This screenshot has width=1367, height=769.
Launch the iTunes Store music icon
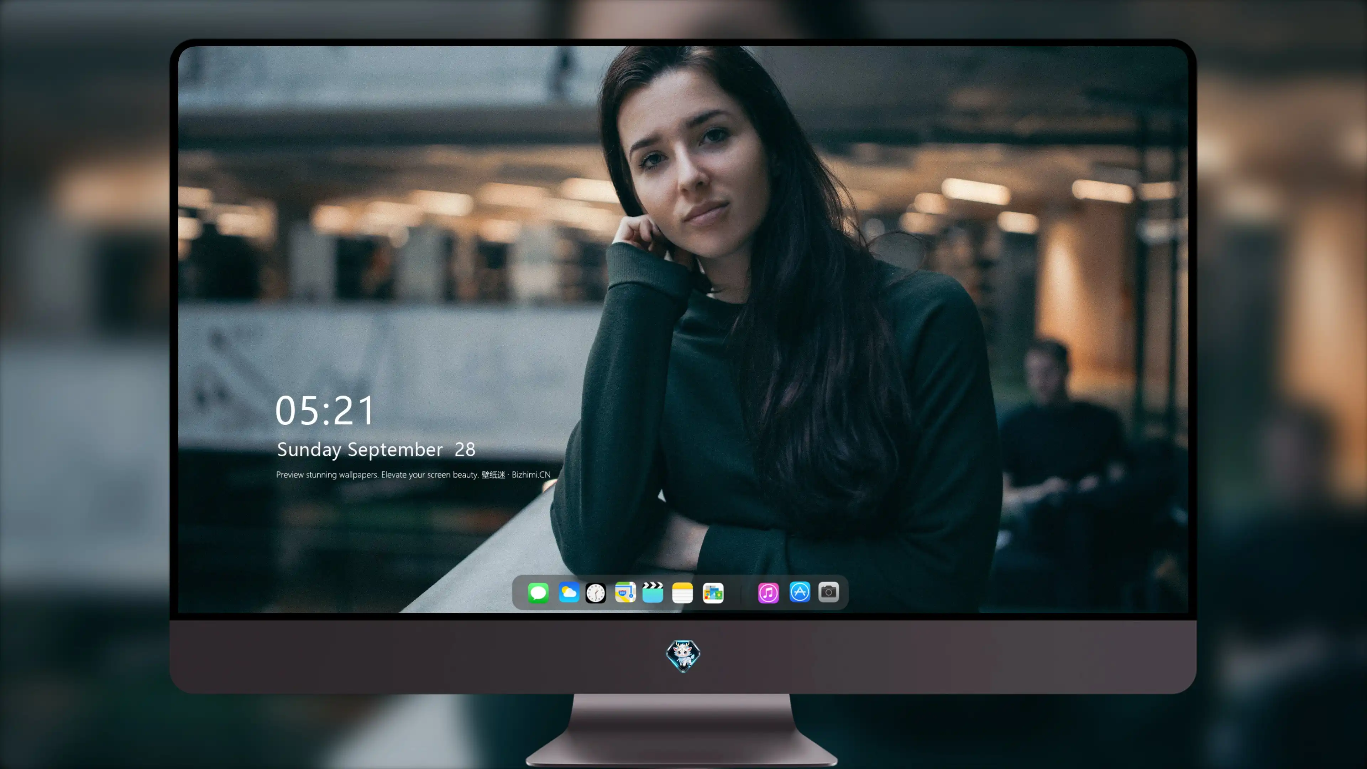coord(769,593)
